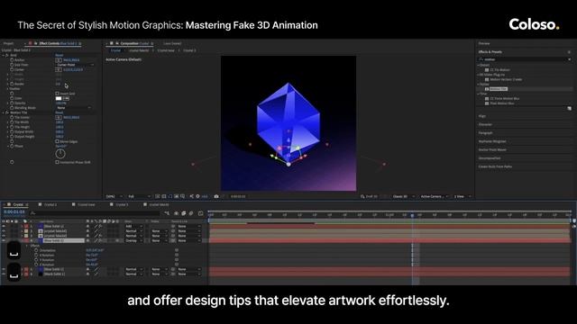Open 'Create Nulls From Paths' panel

click(495, 166)
